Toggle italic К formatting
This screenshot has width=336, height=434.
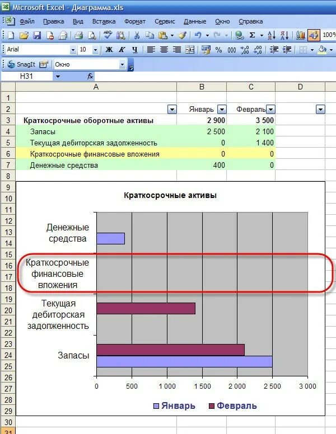[x=122, y=50]
